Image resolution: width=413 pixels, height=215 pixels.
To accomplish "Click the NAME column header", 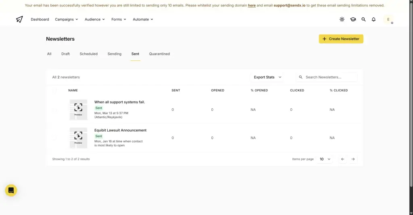I will pos(73,91).
